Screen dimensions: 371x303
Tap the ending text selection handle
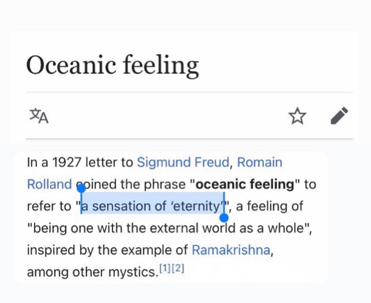click(224, 218)
